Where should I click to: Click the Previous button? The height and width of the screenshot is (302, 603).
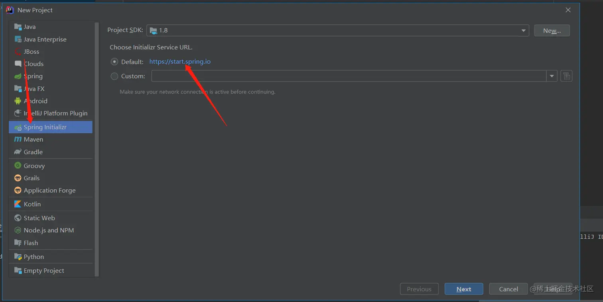(x=419, y=289)
